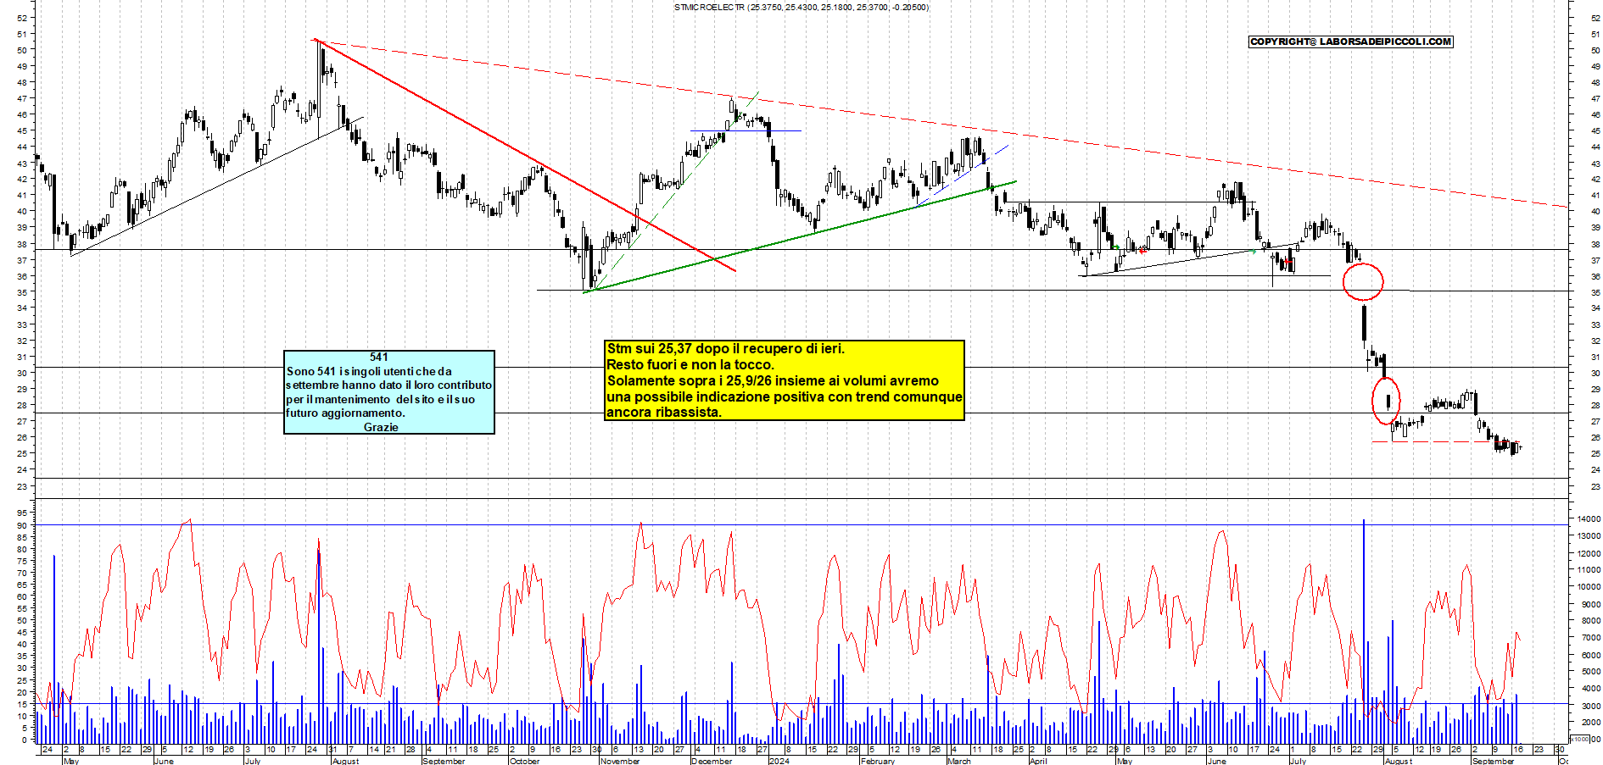Click the 'March' label on the date axis
The height and width of the screenshot is (765, 1603).
pos(958,761)
